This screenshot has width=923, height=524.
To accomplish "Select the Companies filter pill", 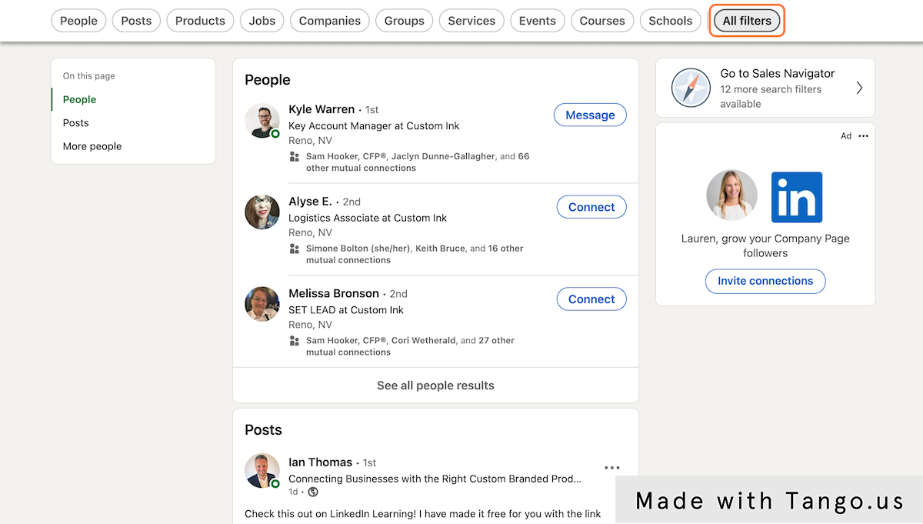I will [x=330, y=21].
